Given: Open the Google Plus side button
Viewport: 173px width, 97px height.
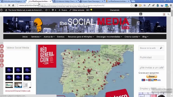Looking at the screenshot, I should pyautogui.click(x=2, y=60).
